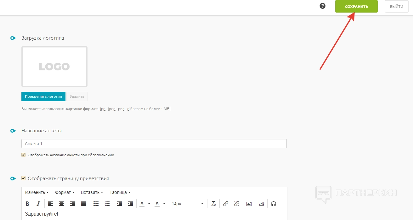Open the help question mark icon
Viewport: 413px width, 220px height.
click(322, 6)
